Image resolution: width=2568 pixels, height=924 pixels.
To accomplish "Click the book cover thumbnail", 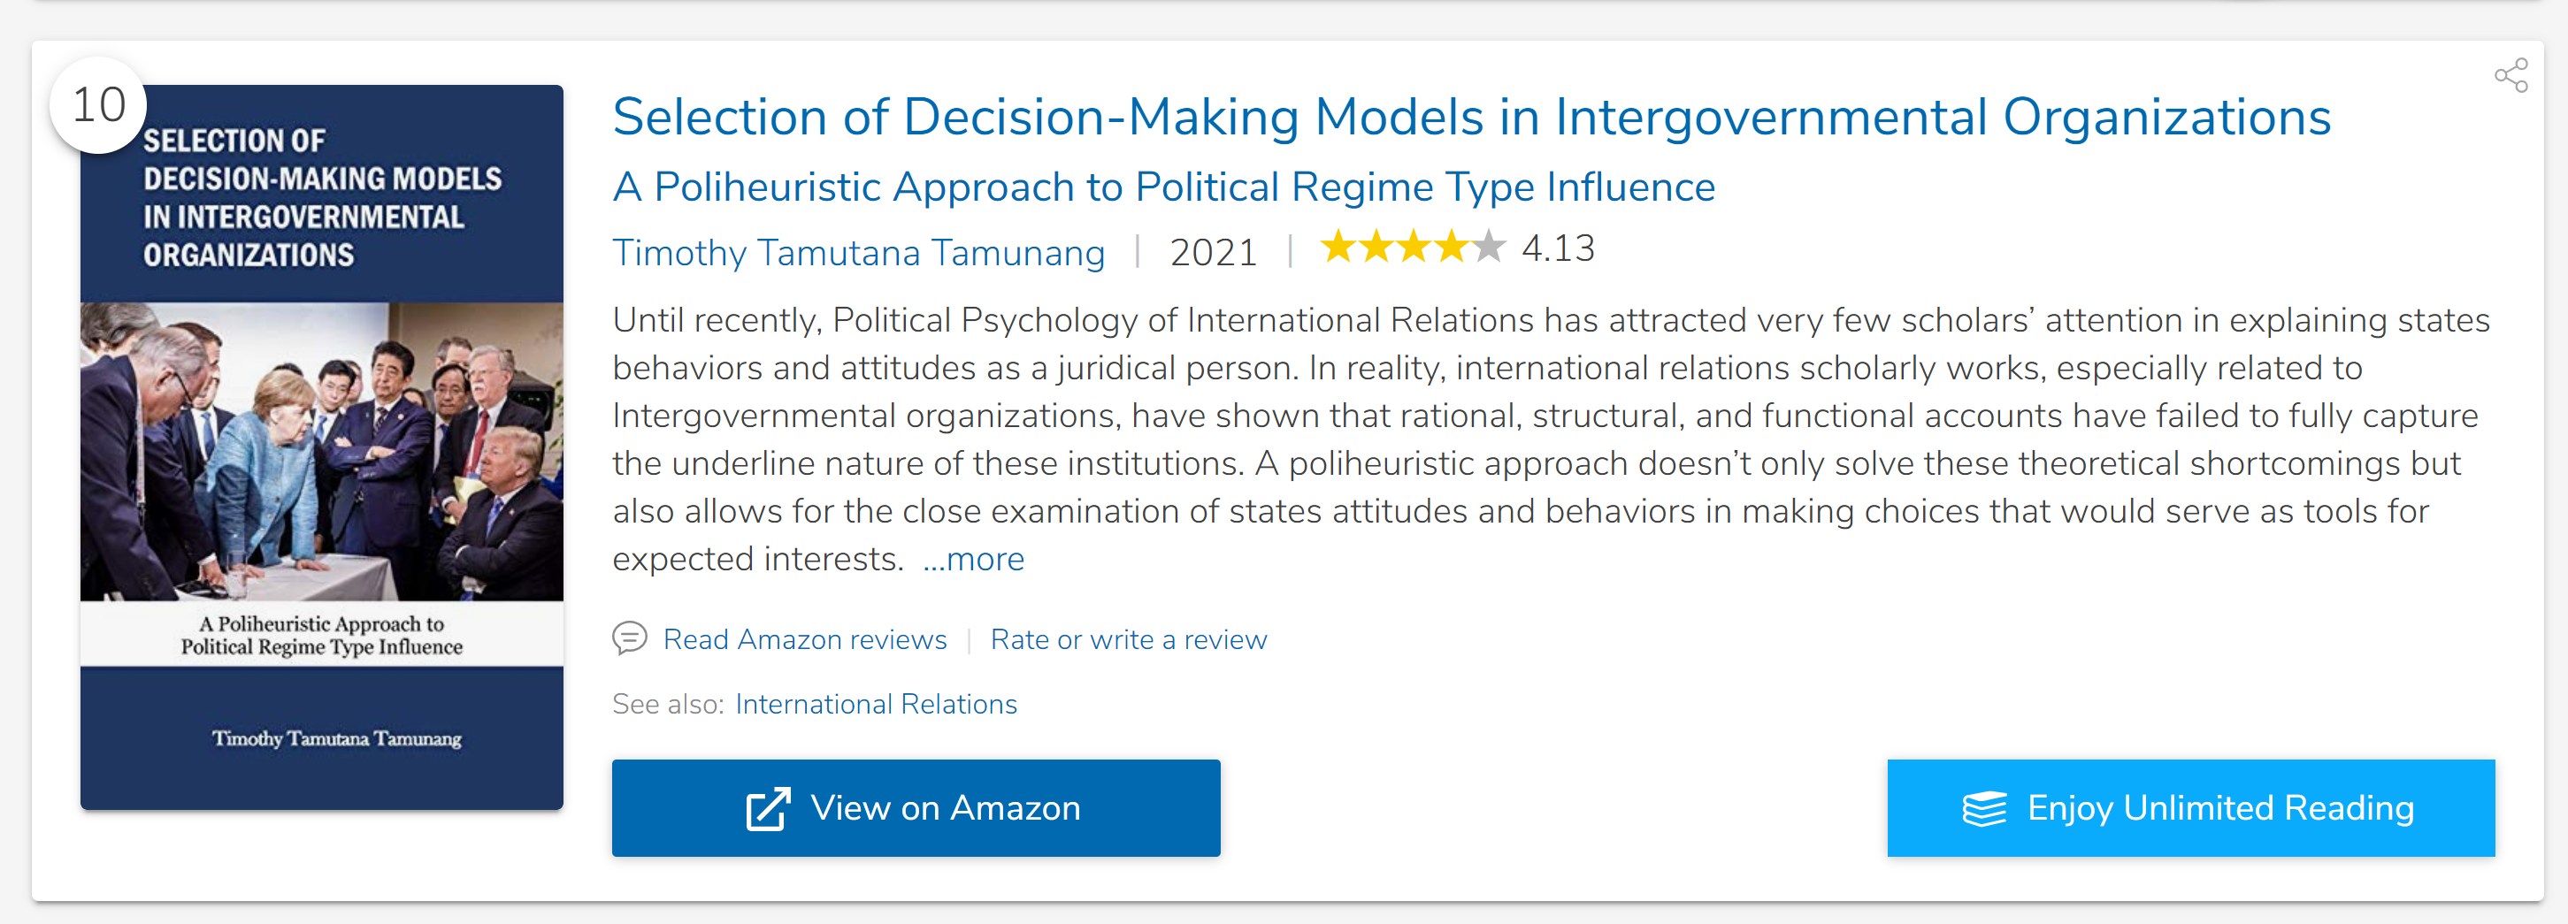I will point(322,448).
